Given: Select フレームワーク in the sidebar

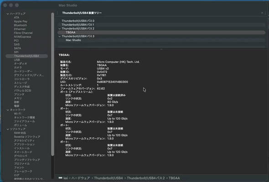Looking at the screenshot, I should [x=23, y=172].
